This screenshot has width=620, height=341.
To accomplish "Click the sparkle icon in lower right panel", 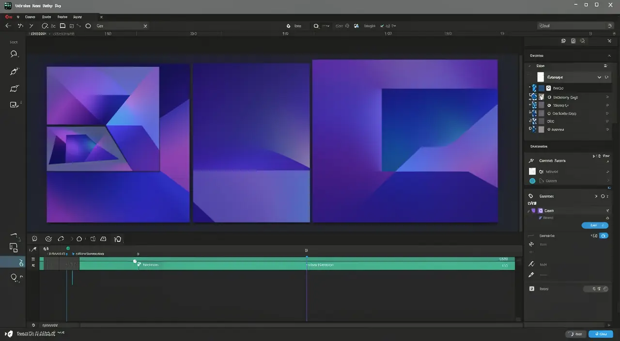I will (x=531, y=245).
